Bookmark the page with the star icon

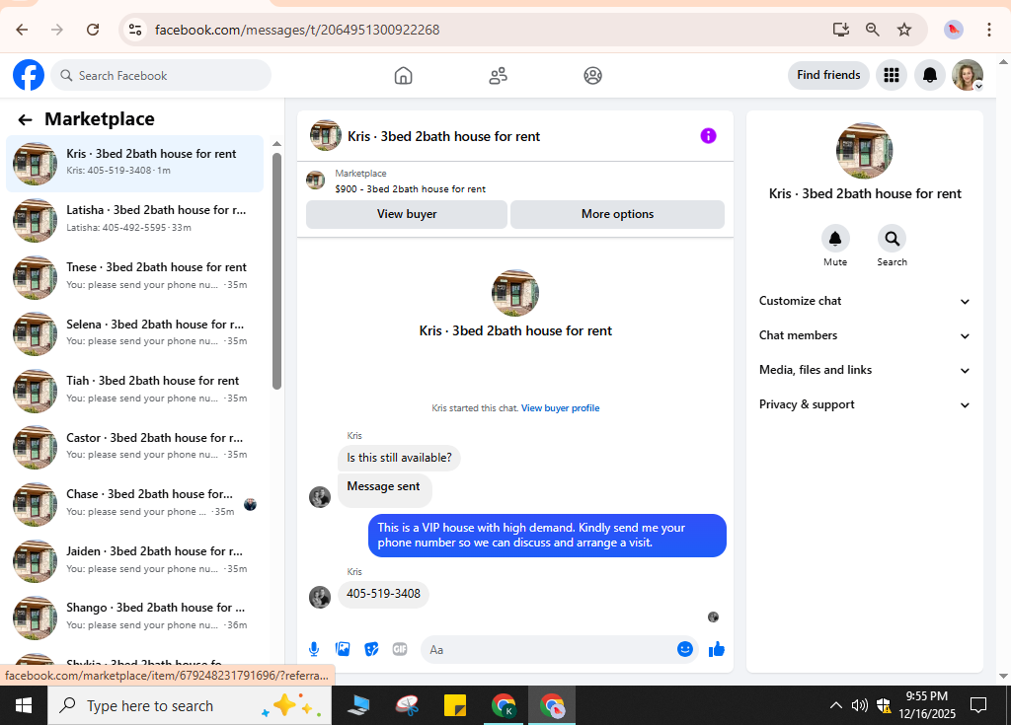pyautogui.click(x=904, y=30)
